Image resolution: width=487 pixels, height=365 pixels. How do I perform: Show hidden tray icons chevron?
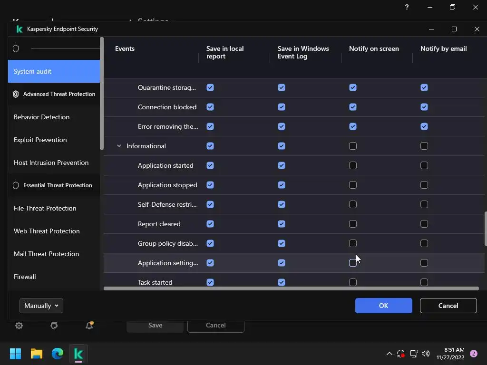click(389, 354)
